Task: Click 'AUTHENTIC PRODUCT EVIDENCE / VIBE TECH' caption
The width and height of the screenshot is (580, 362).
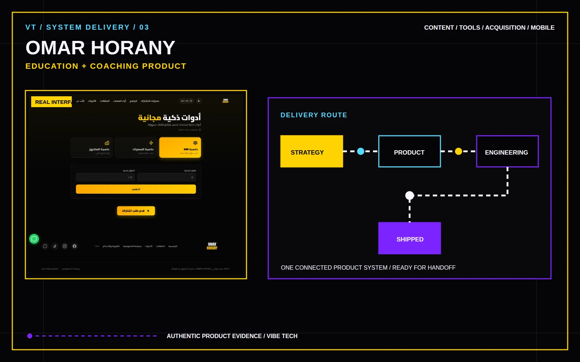Action: [232, 336]
